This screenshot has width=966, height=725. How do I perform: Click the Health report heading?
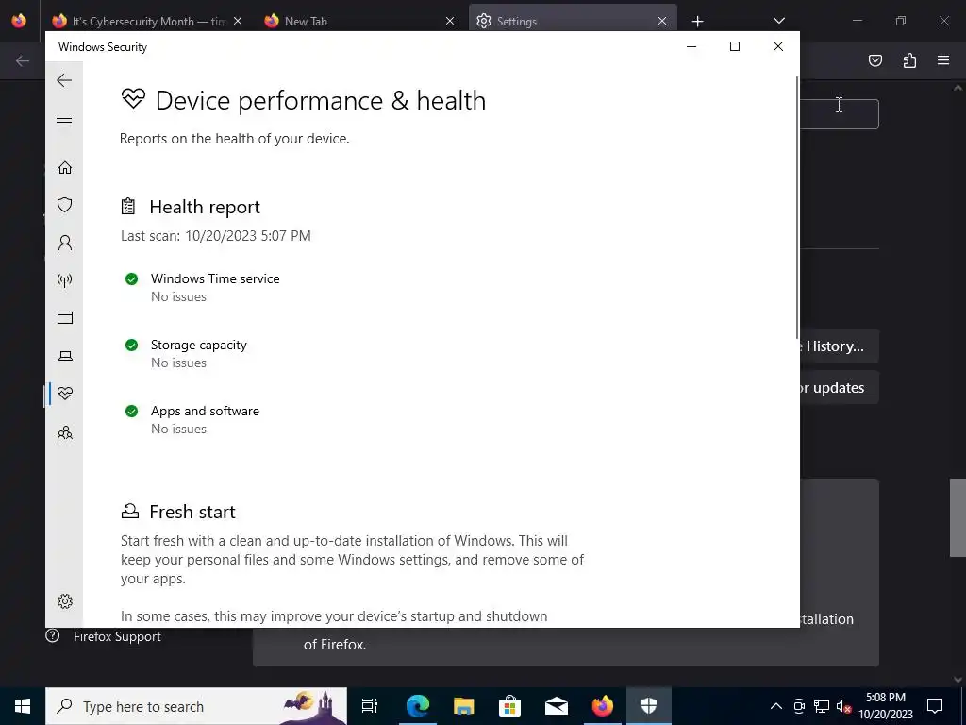point(205,207)
